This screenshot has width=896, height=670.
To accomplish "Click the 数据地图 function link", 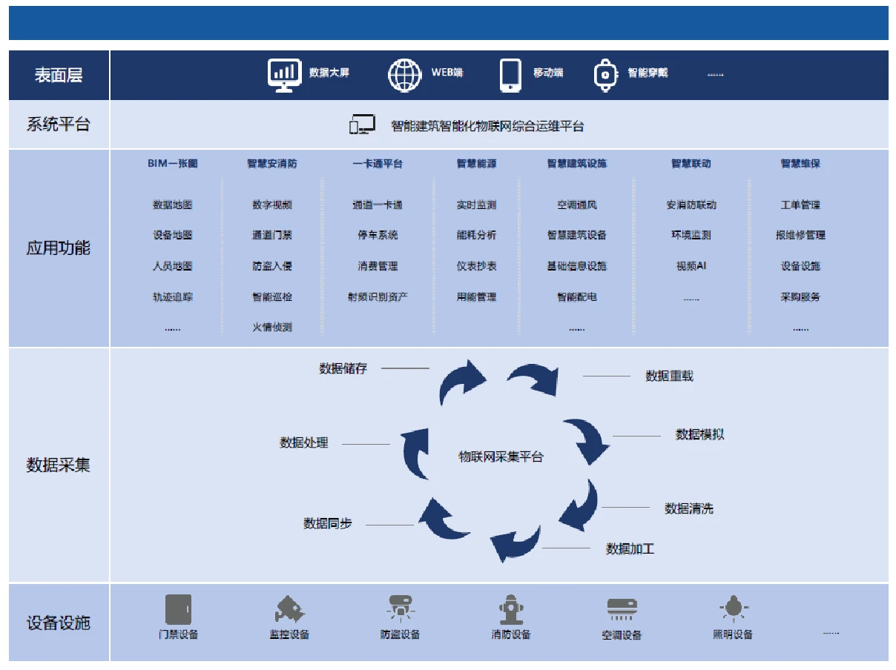I will click(x=173, y=205).
